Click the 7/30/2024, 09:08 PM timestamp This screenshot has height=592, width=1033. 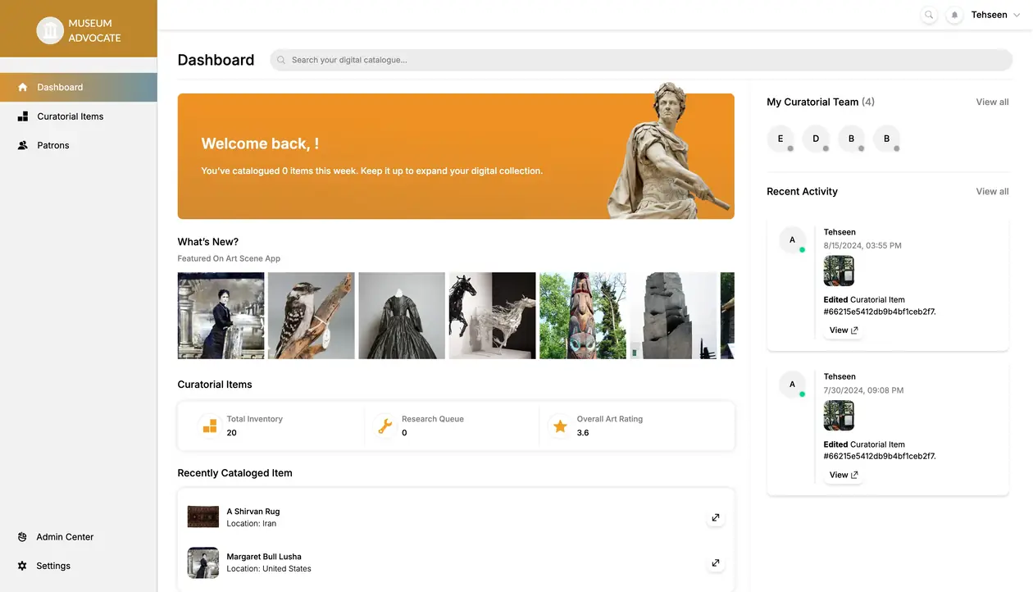tap(863, 390)
